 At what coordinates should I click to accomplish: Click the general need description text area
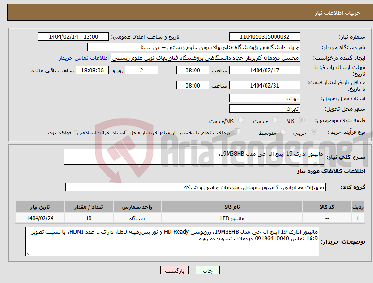click(x=194, y=157)
